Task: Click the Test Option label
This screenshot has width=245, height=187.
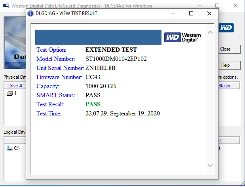Action: tap(51, 50)
